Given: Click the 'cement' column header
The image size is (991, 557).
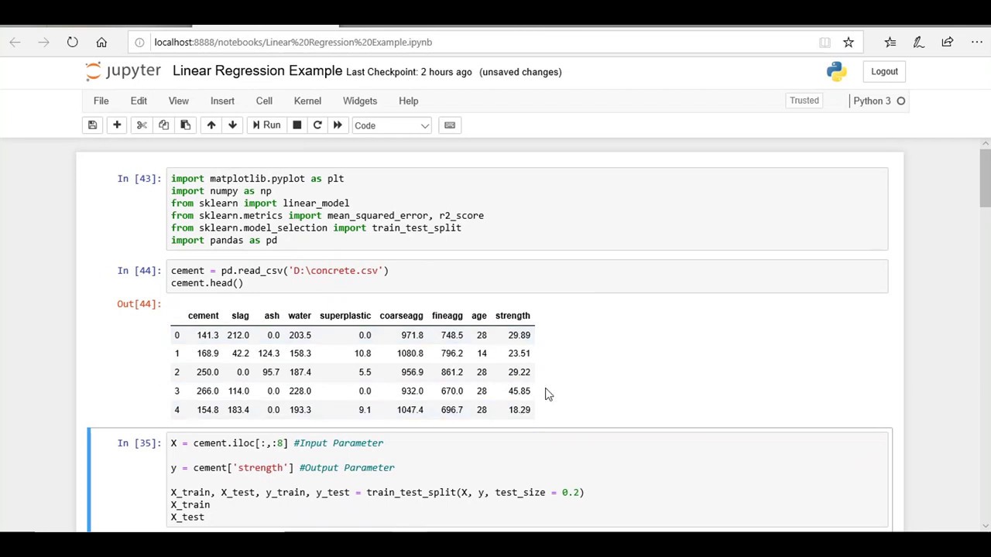Looking at the screenshot, I should click(x=203, y=316).
